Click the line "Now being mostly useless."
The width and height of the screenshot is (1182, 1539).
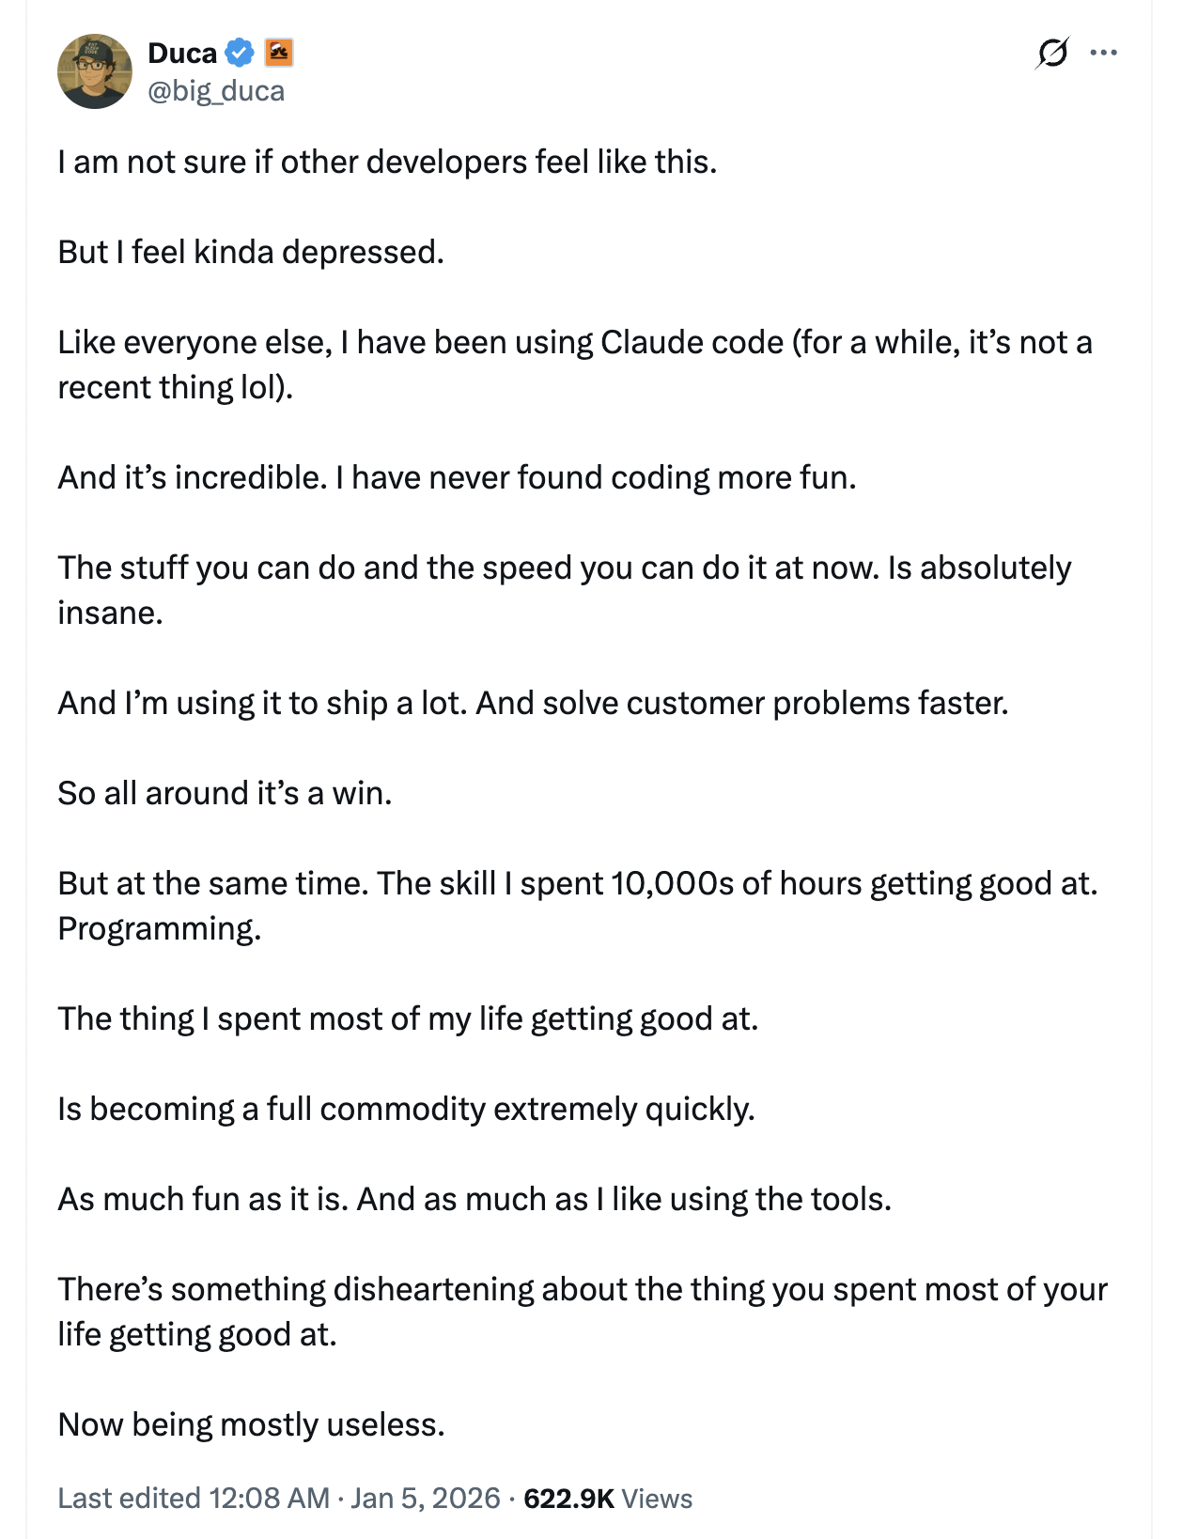[x=251, y=1424]
